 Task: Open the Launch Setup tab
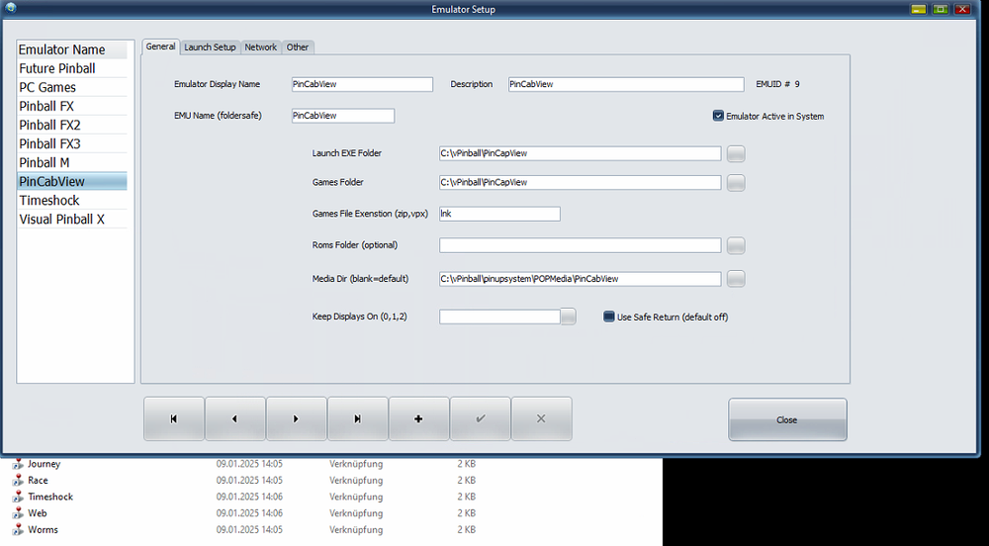point(210,47)
